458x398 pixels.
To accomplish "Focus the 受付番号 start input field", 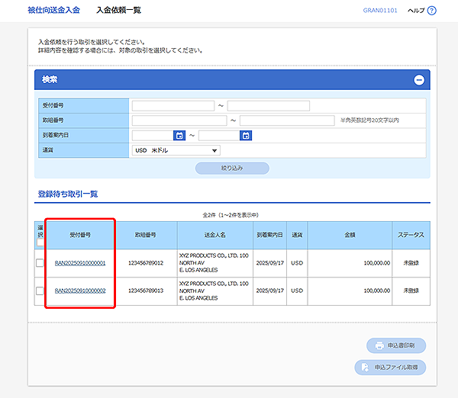I will pyautogui.click(x=173, y=106).
